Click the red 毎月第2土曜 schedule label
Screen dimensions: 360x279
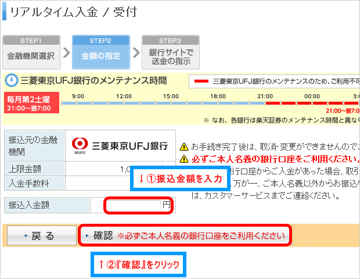tap(31, 103)
